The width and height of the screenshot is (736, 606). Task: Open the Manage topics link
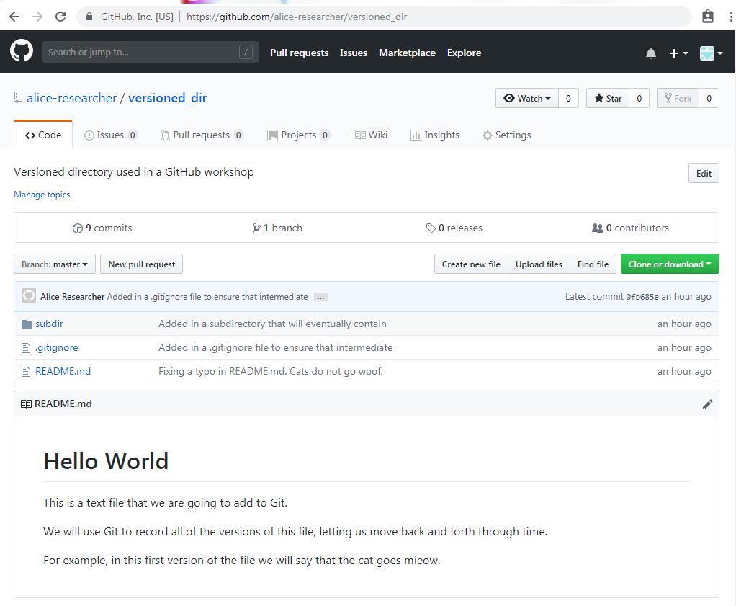tap(42, 194)
